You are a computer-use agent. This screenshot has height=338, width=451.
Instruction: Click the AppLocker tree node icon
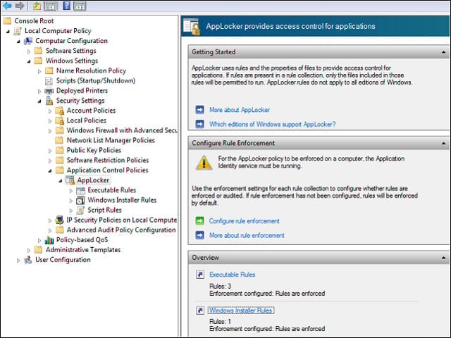pos(70,180)
